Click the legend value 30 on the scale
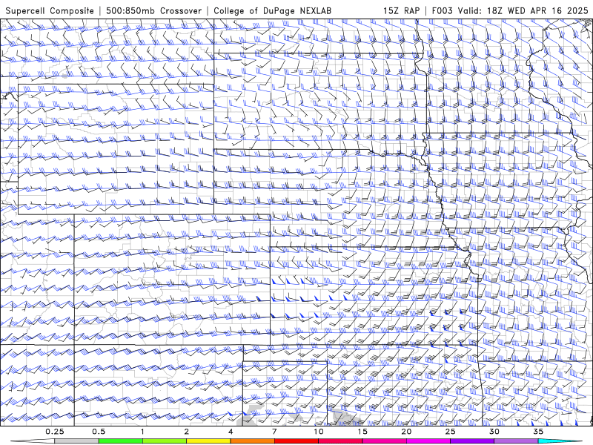The image size is (593, 445). tap(494, 432)
